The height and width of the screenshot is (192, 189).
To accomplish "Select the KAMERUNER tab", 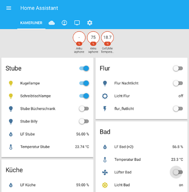I will point(31,23).
